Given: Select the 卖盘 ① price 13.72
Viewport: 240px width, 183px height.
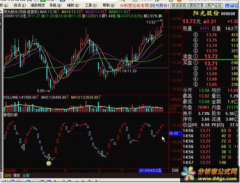Looking at the screenshot, I should (x=211, y=56).
